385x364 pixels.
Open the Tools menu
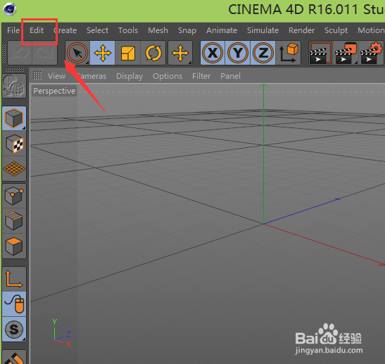[x=128, y=30]
